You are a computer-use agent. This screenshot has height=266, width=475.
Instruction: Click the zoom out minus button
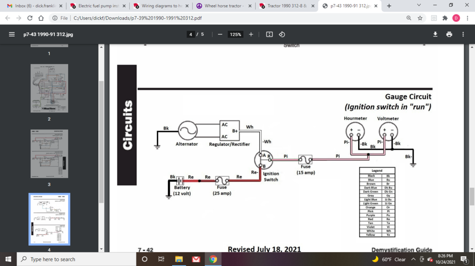tap(220, 34)
